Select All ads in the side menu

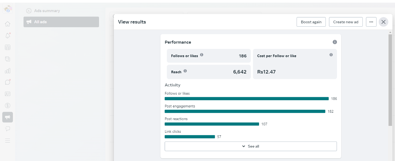61,22
